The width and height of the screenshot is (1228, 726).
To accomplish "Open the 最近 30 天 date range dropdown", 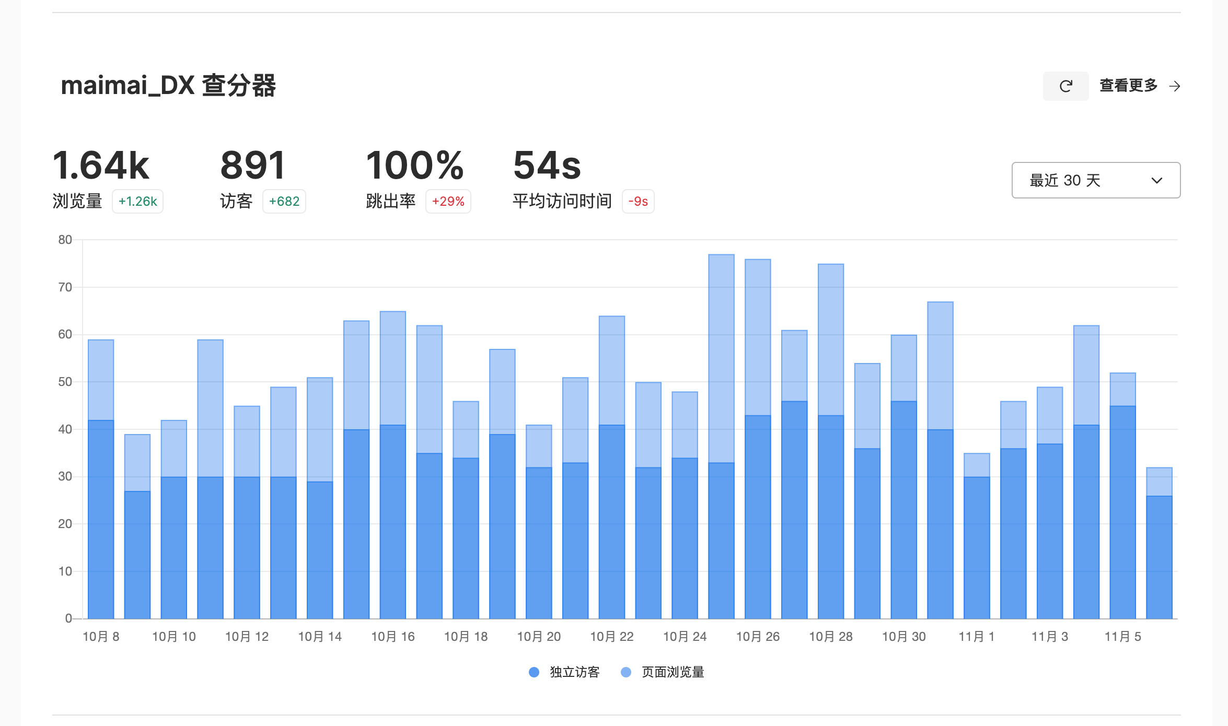I will (1096, 180).
